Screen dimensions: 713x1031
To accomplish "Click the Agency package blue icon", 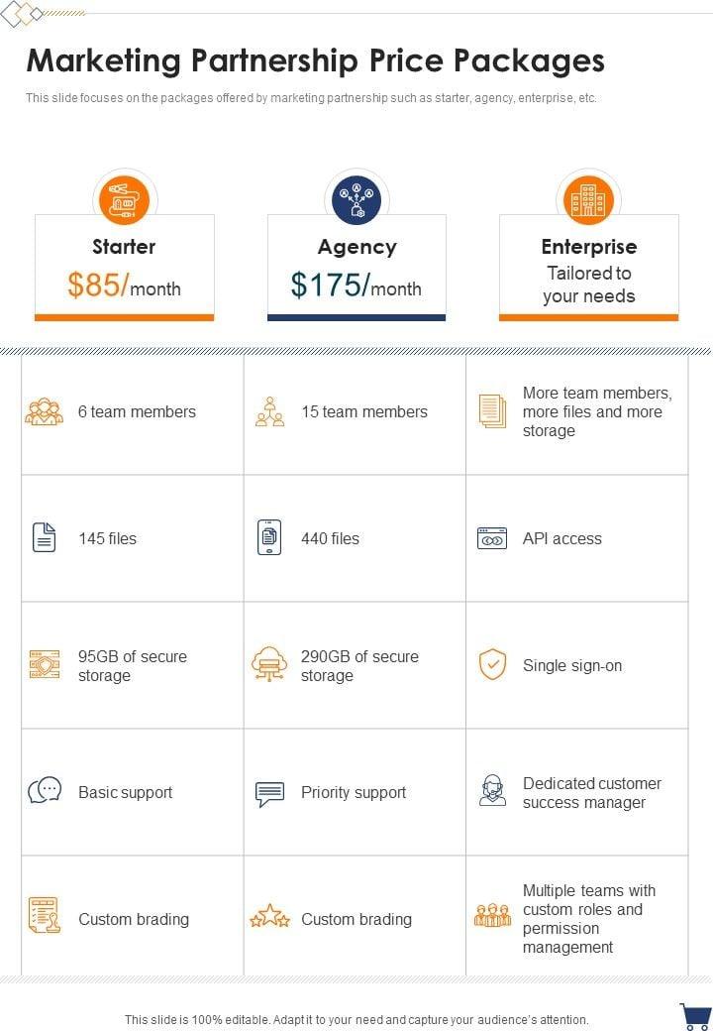I will (x=356, y=200).
